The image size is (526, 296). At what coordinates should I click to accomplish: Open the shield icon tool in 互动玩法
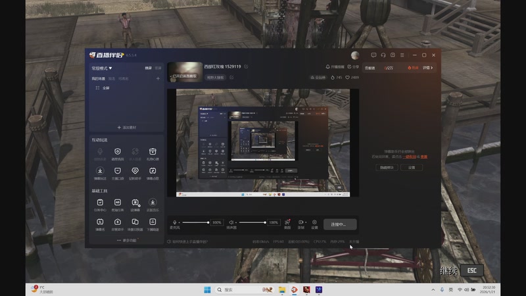[118, 154]
